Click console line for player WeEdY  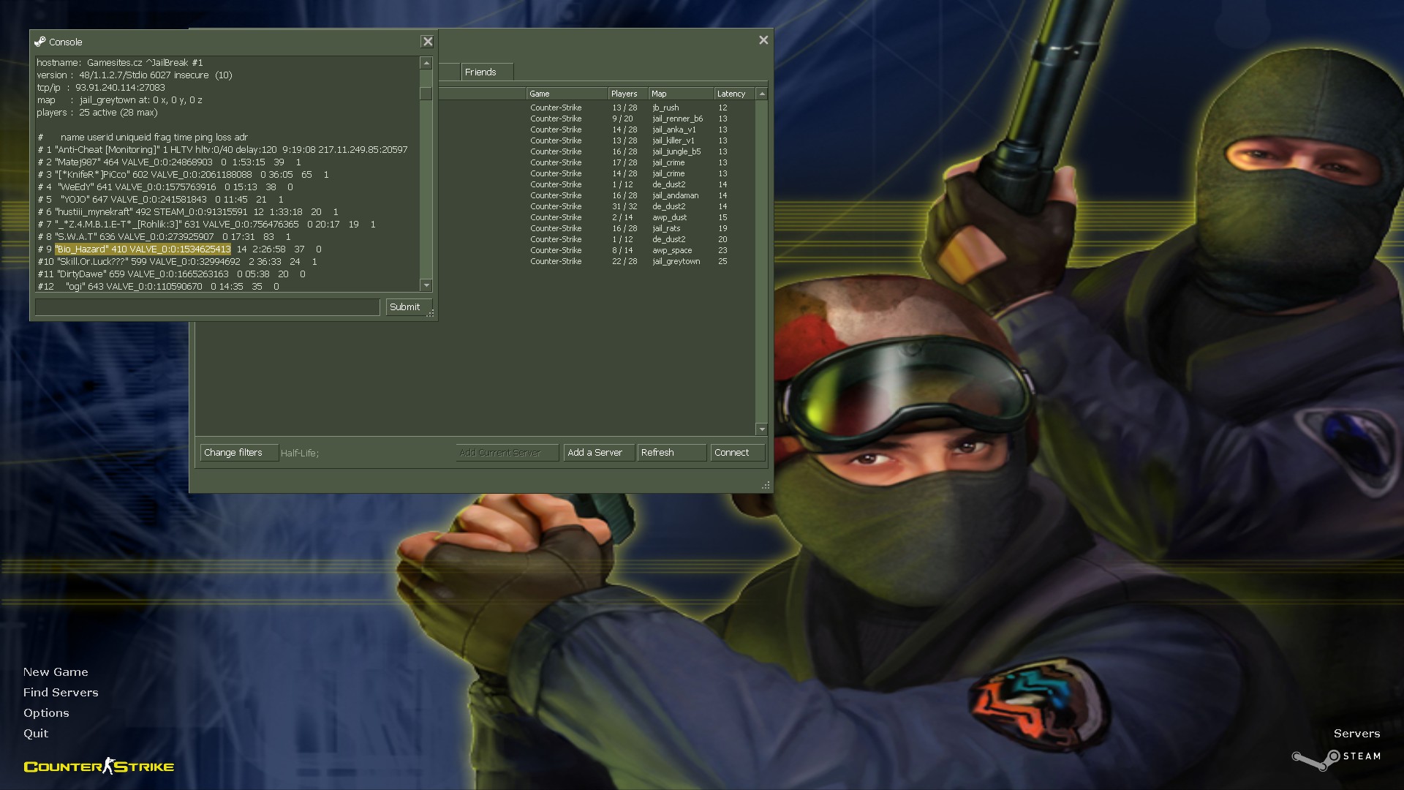click(x=165, y=187)
